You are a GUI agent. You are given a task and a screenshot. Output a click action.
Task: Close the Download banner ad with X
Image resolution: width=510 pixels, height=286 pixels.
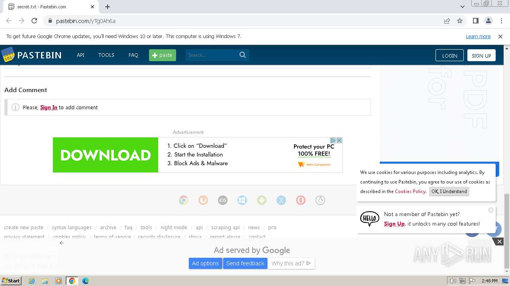339,140
